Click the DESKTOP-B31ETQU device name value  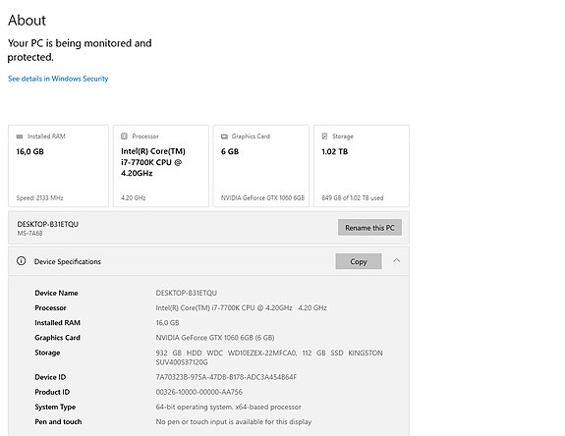(x=187, y=293)
